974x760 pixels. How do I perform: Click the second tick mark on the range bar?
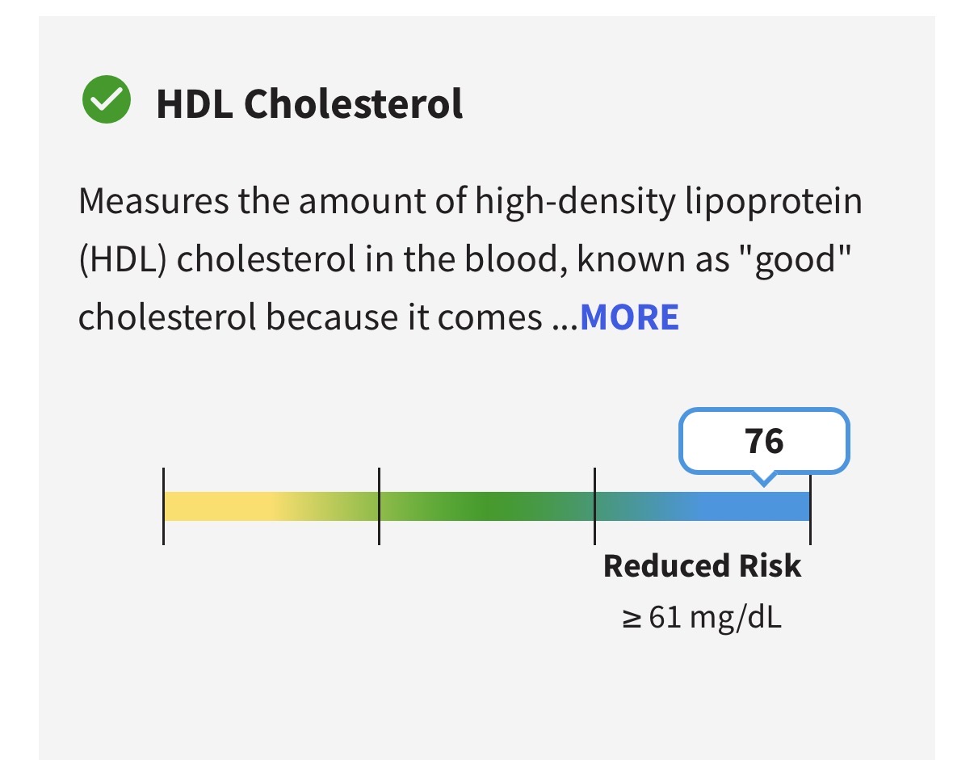click(379, 506)
